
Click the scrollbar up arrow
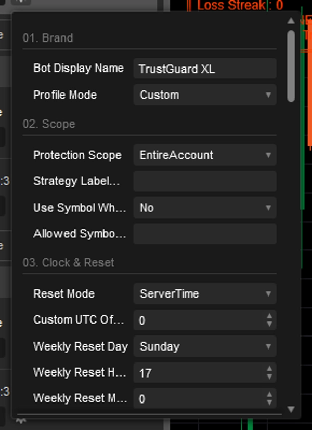click(x=291, y=21)
